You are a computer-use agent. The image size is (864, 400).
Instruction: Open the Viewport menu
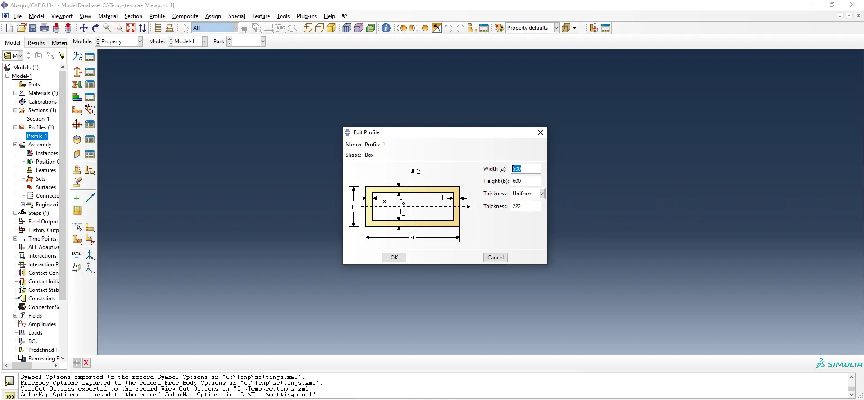point(62,16)
